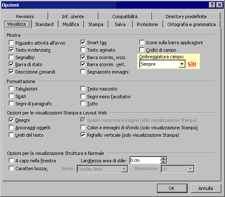Click the Annulla button
225x197 pixels.
[206, 188]
